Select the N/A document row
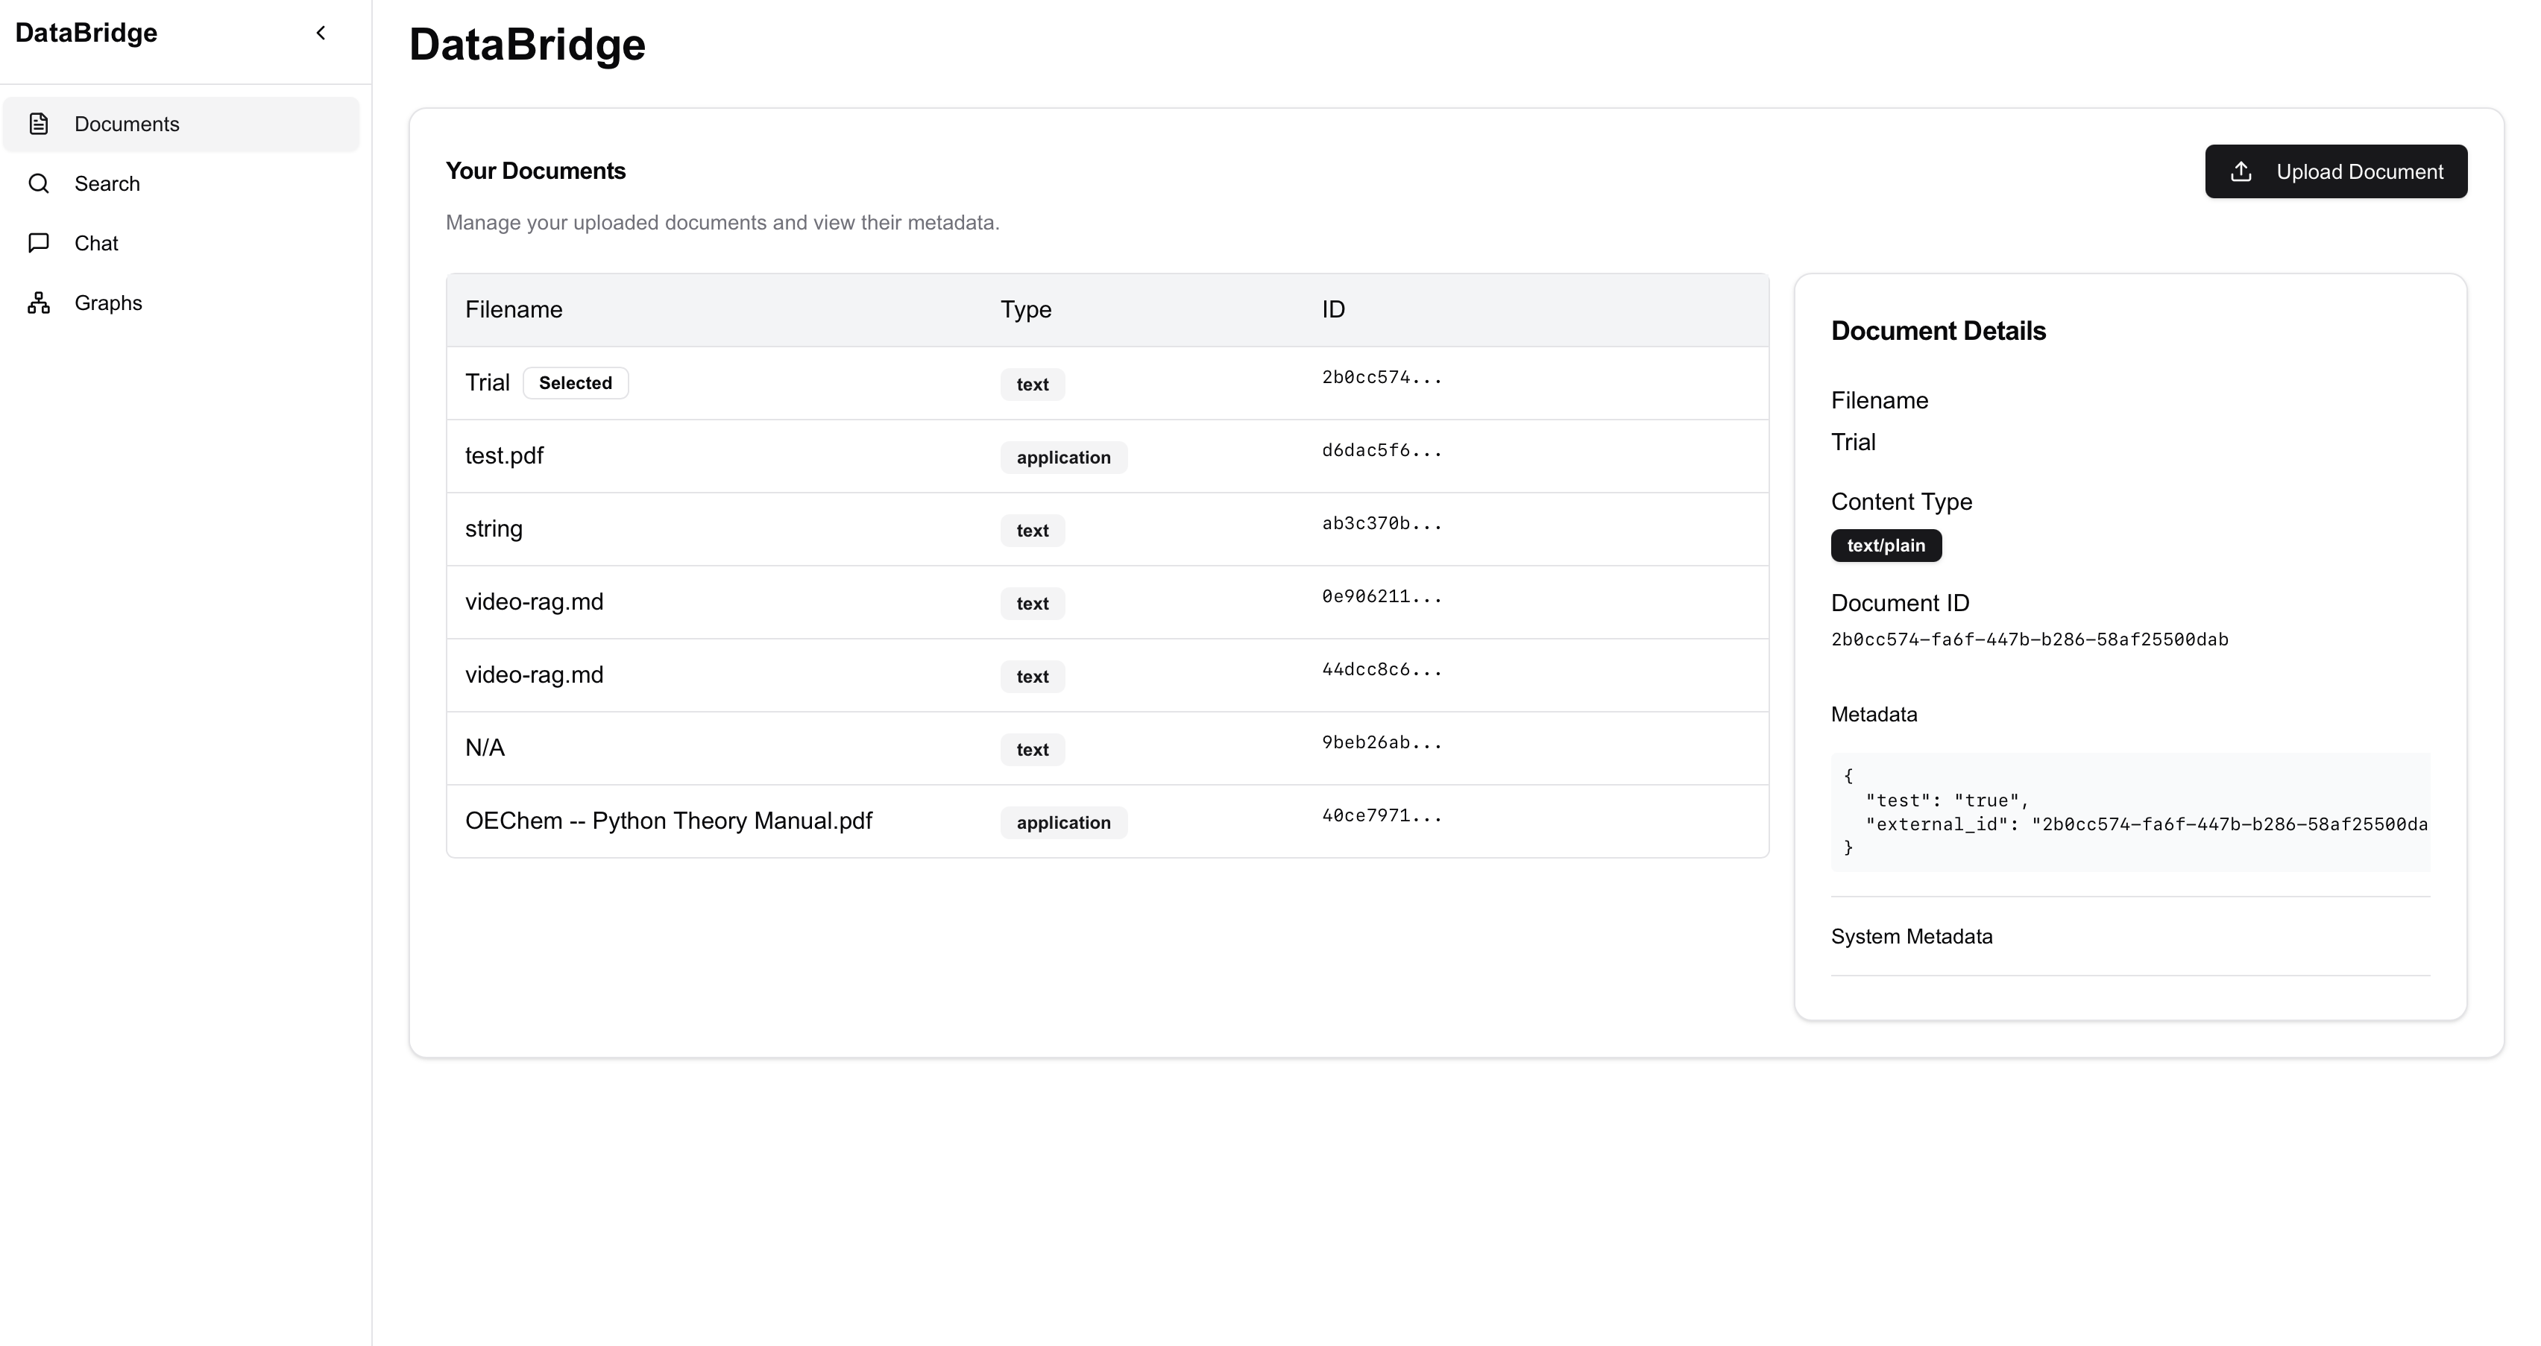This screenshot has height=1346, width=2541. pos(485,748)
